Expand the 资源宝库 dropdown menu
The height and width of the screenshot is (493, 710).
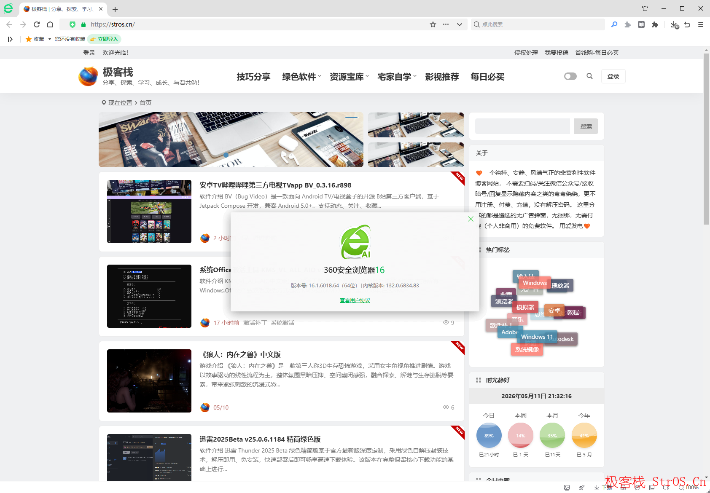pyautogui.click(x=349, y=77)
